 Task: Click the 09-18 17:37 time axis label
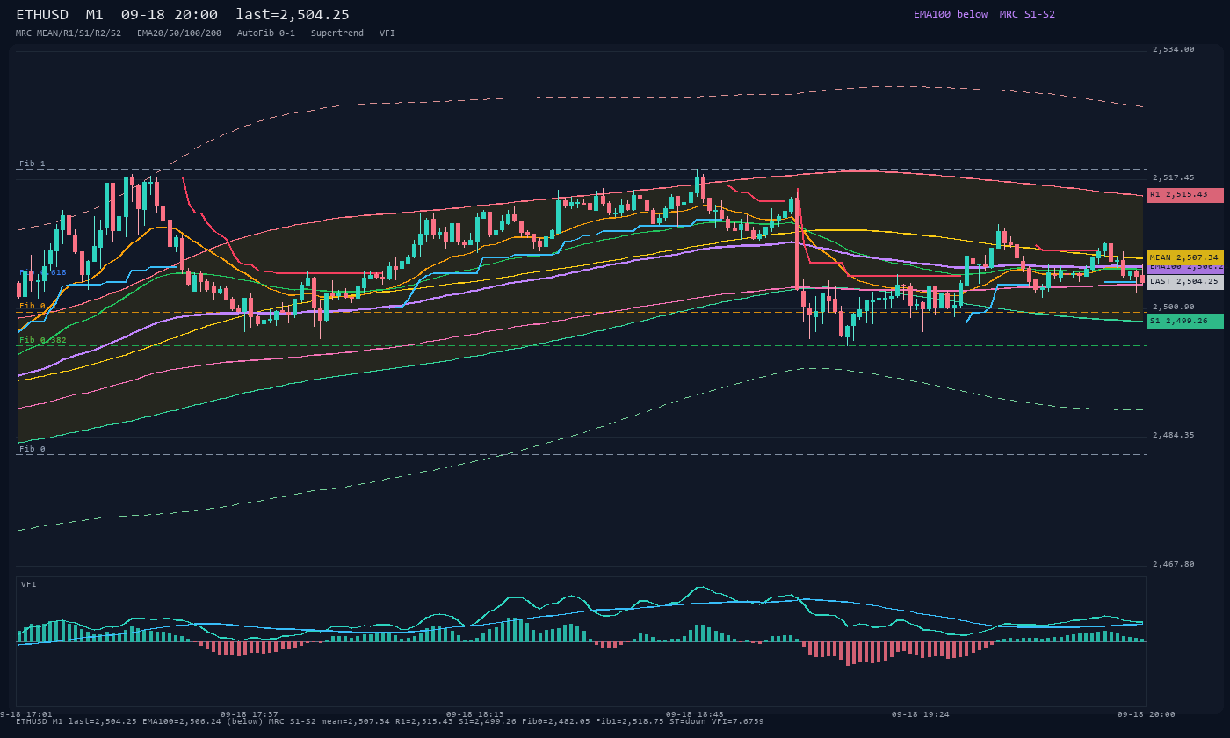coord(250,714)
